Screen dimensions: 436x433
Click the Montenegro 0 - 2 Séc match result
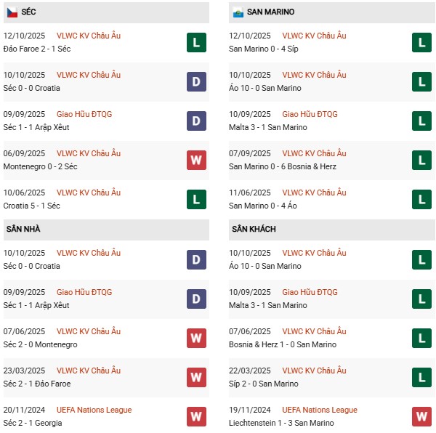click(41, 166)
